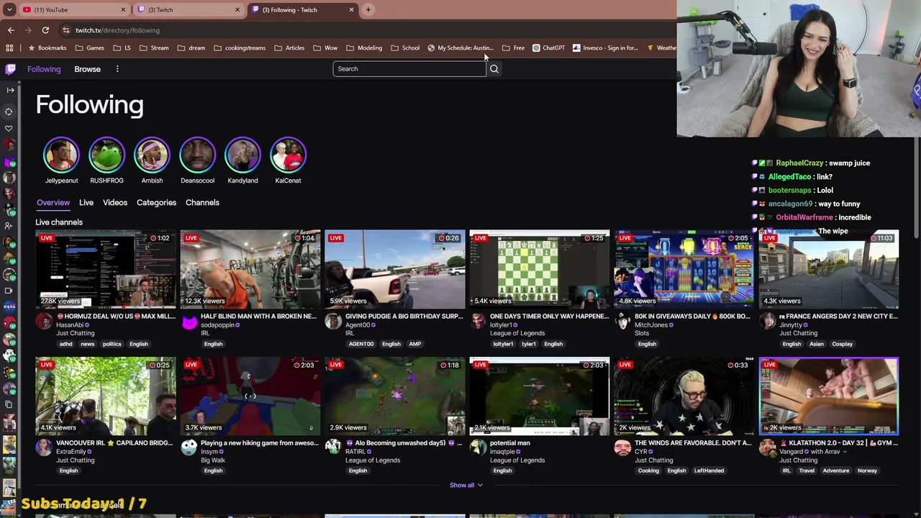Click the NASA channel icon in sidebar
The height and width of the screenshot is (518, 921).
click(9, 306)
